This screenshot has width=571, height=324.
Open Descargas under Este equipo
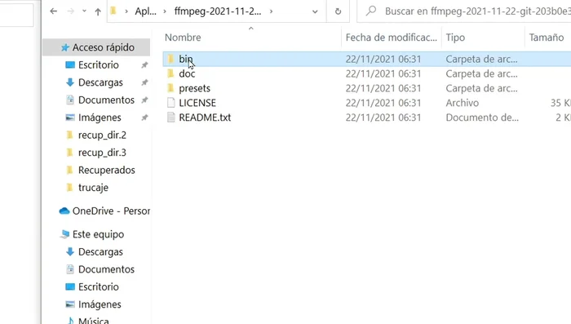click(x=100, y=252)
